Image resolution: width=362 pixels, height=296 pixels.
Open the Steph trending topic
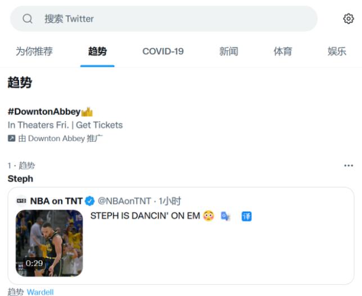[x=20, y=179]
